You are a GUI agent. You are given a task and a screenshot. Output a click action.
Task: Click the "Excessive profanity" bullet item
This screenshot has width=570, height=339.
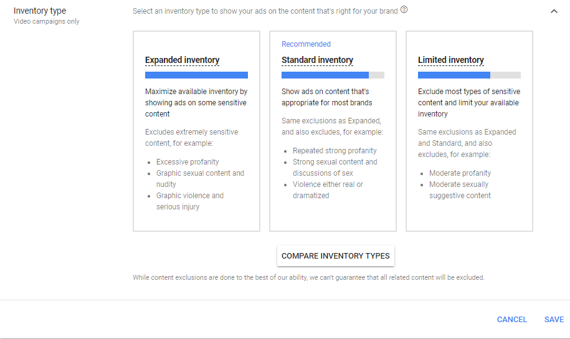click(188, 162)
